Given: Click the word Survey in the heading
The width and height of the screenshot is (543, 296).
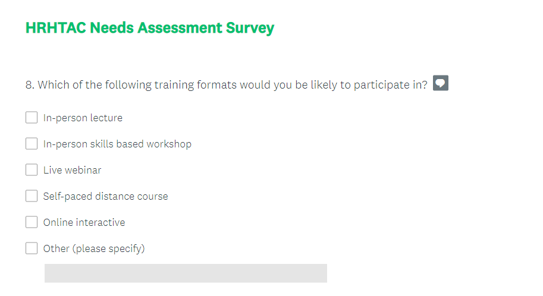Looking at the screenshot, I should 250,28.
